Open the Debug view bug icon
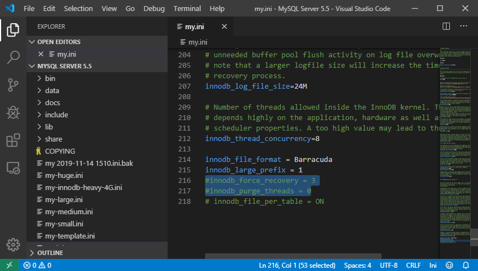478x271 pixels. pos(13,112)
